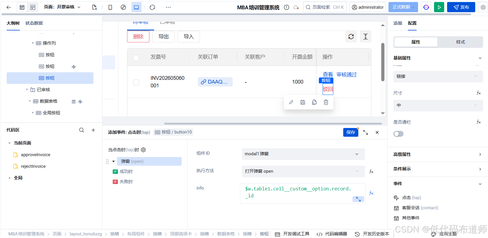This screenshot has height=238, width=488.
Task: Open the 组件 ID modal1弹窗 dropdown
Action: [x=303, y=154]
